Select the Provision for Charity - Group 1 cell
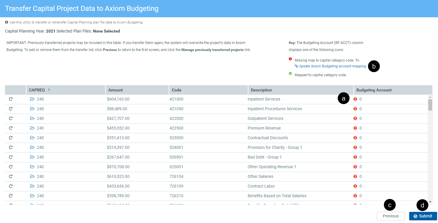Screen dimensions: 438x223 point(275,147)
